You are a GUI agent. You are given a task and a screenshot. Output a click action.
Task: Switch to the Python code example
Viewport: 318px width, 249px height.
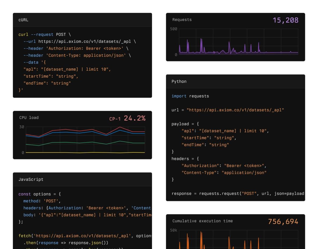(179, 81)
